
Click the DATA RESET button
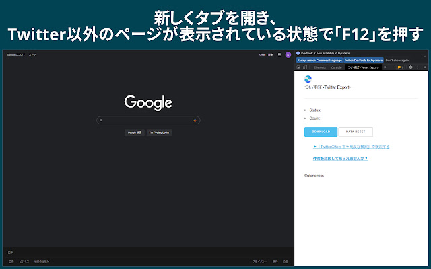click(356, 132)
